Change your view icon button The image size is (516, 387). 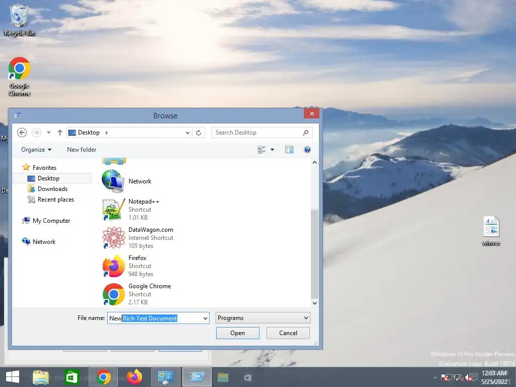pos(262,150)
